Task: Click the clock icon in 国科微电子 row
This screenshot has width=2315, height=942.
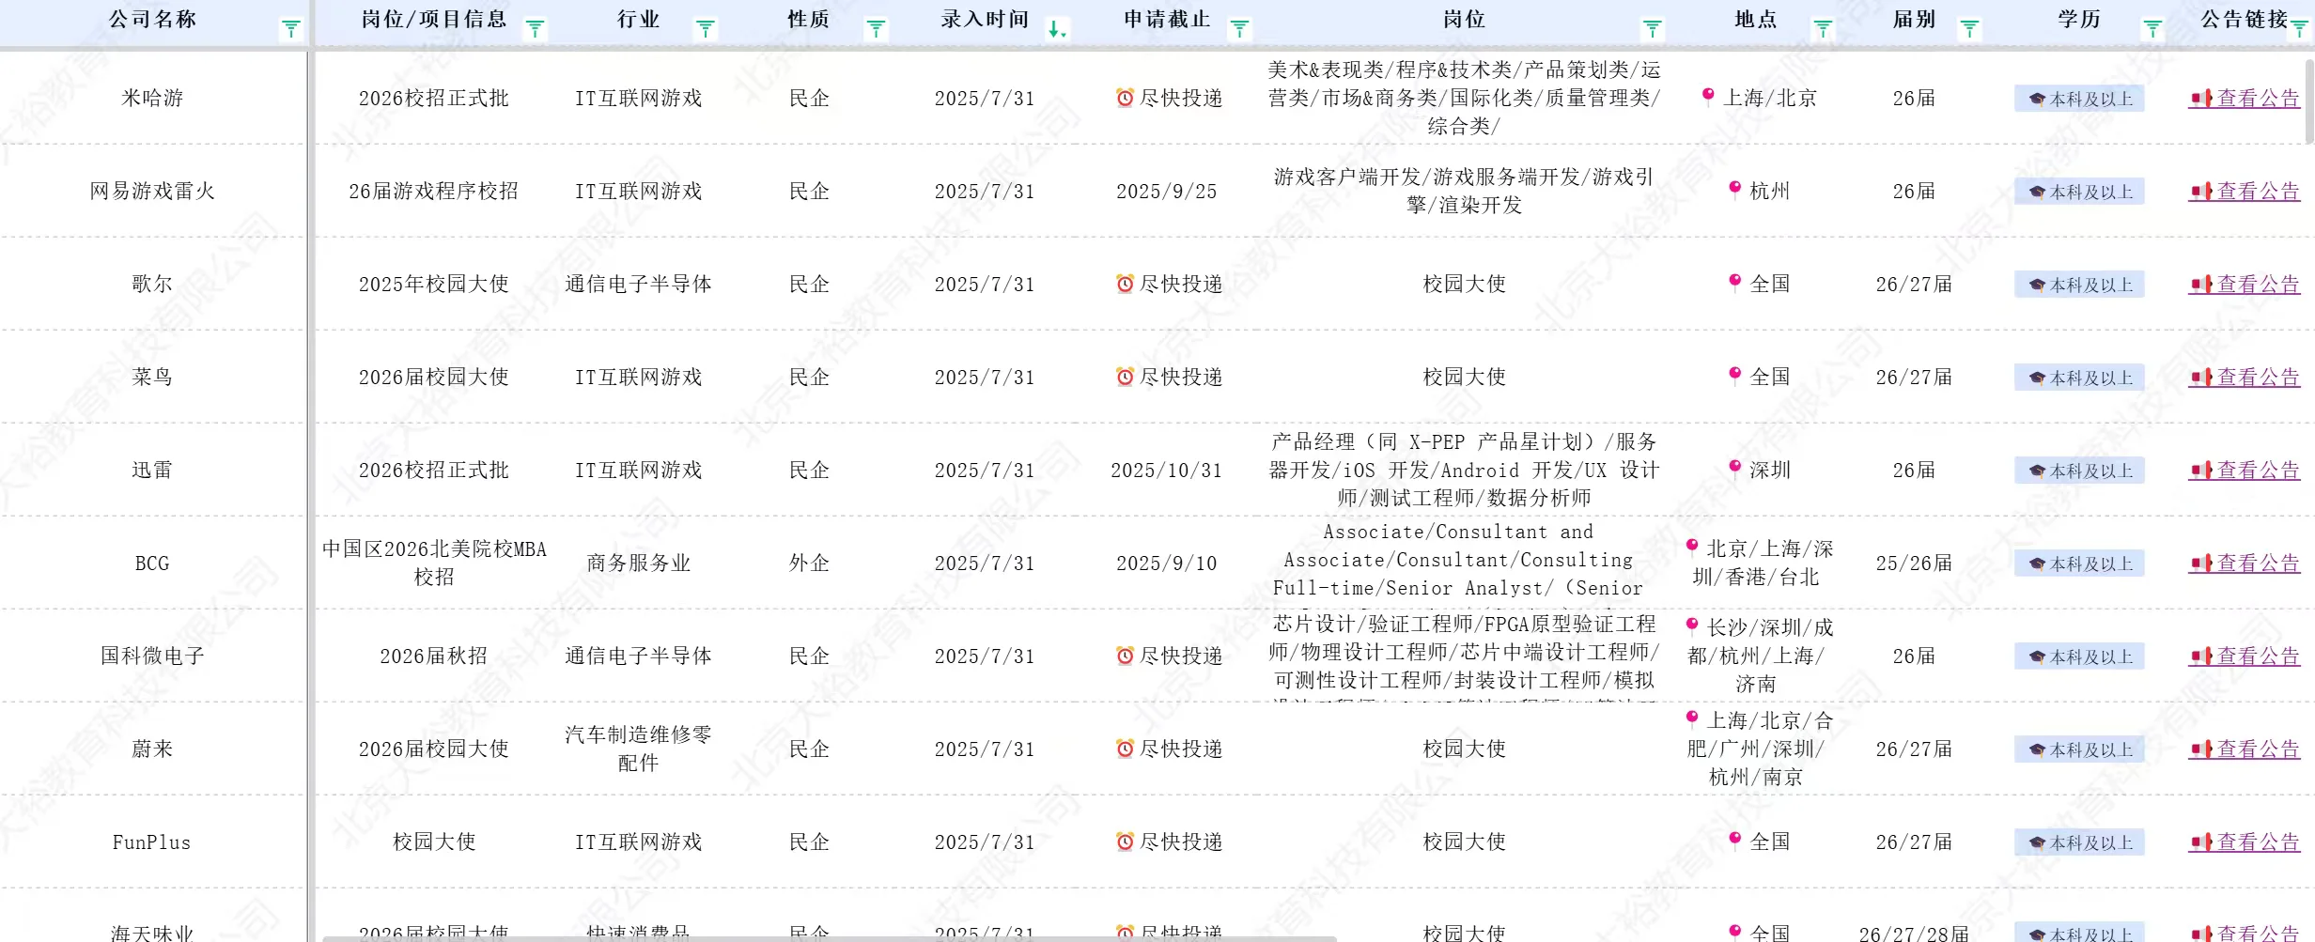Action: [x=1125, y=656]
